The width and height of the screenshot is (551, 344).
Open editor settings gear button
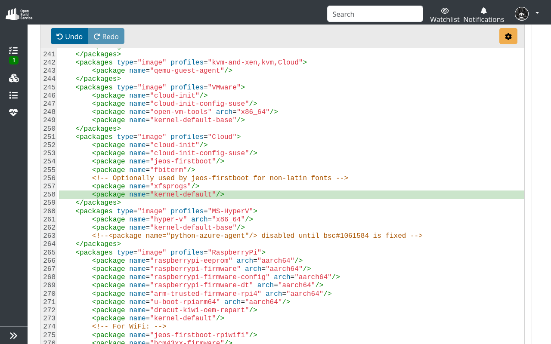tap(508, 37)
